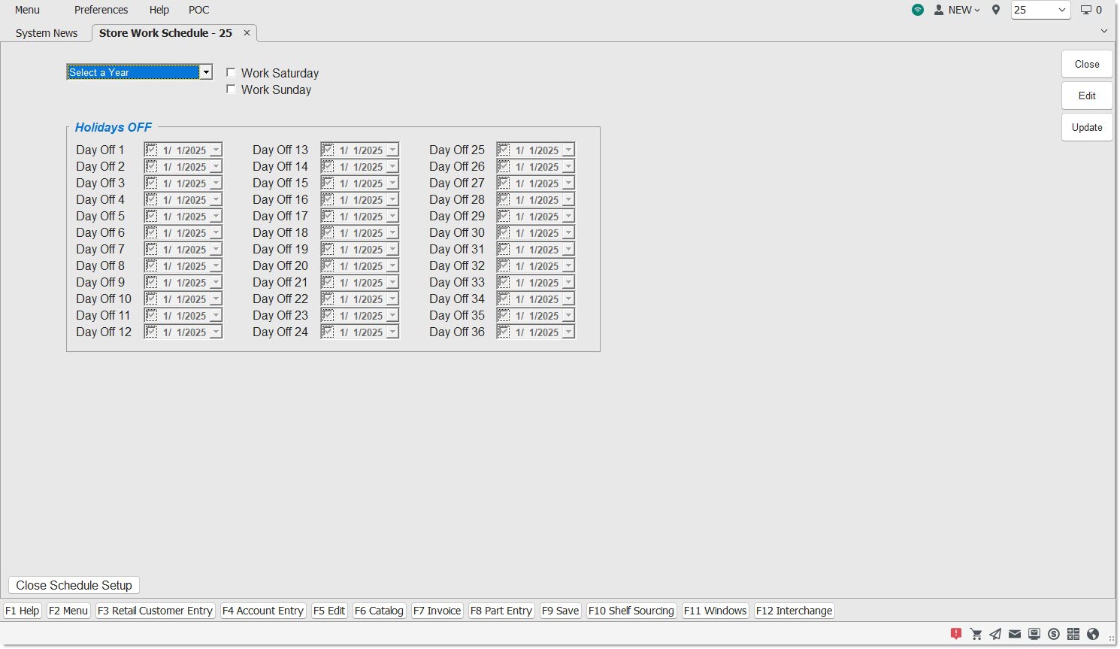Viewport: 1120px width, 649px height.
Task: Open the envelope mail icon
Action: click(1015, 634)
